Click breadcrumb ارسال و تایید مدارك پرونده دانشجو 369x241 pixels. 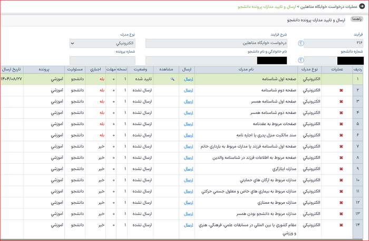[267, 7]
